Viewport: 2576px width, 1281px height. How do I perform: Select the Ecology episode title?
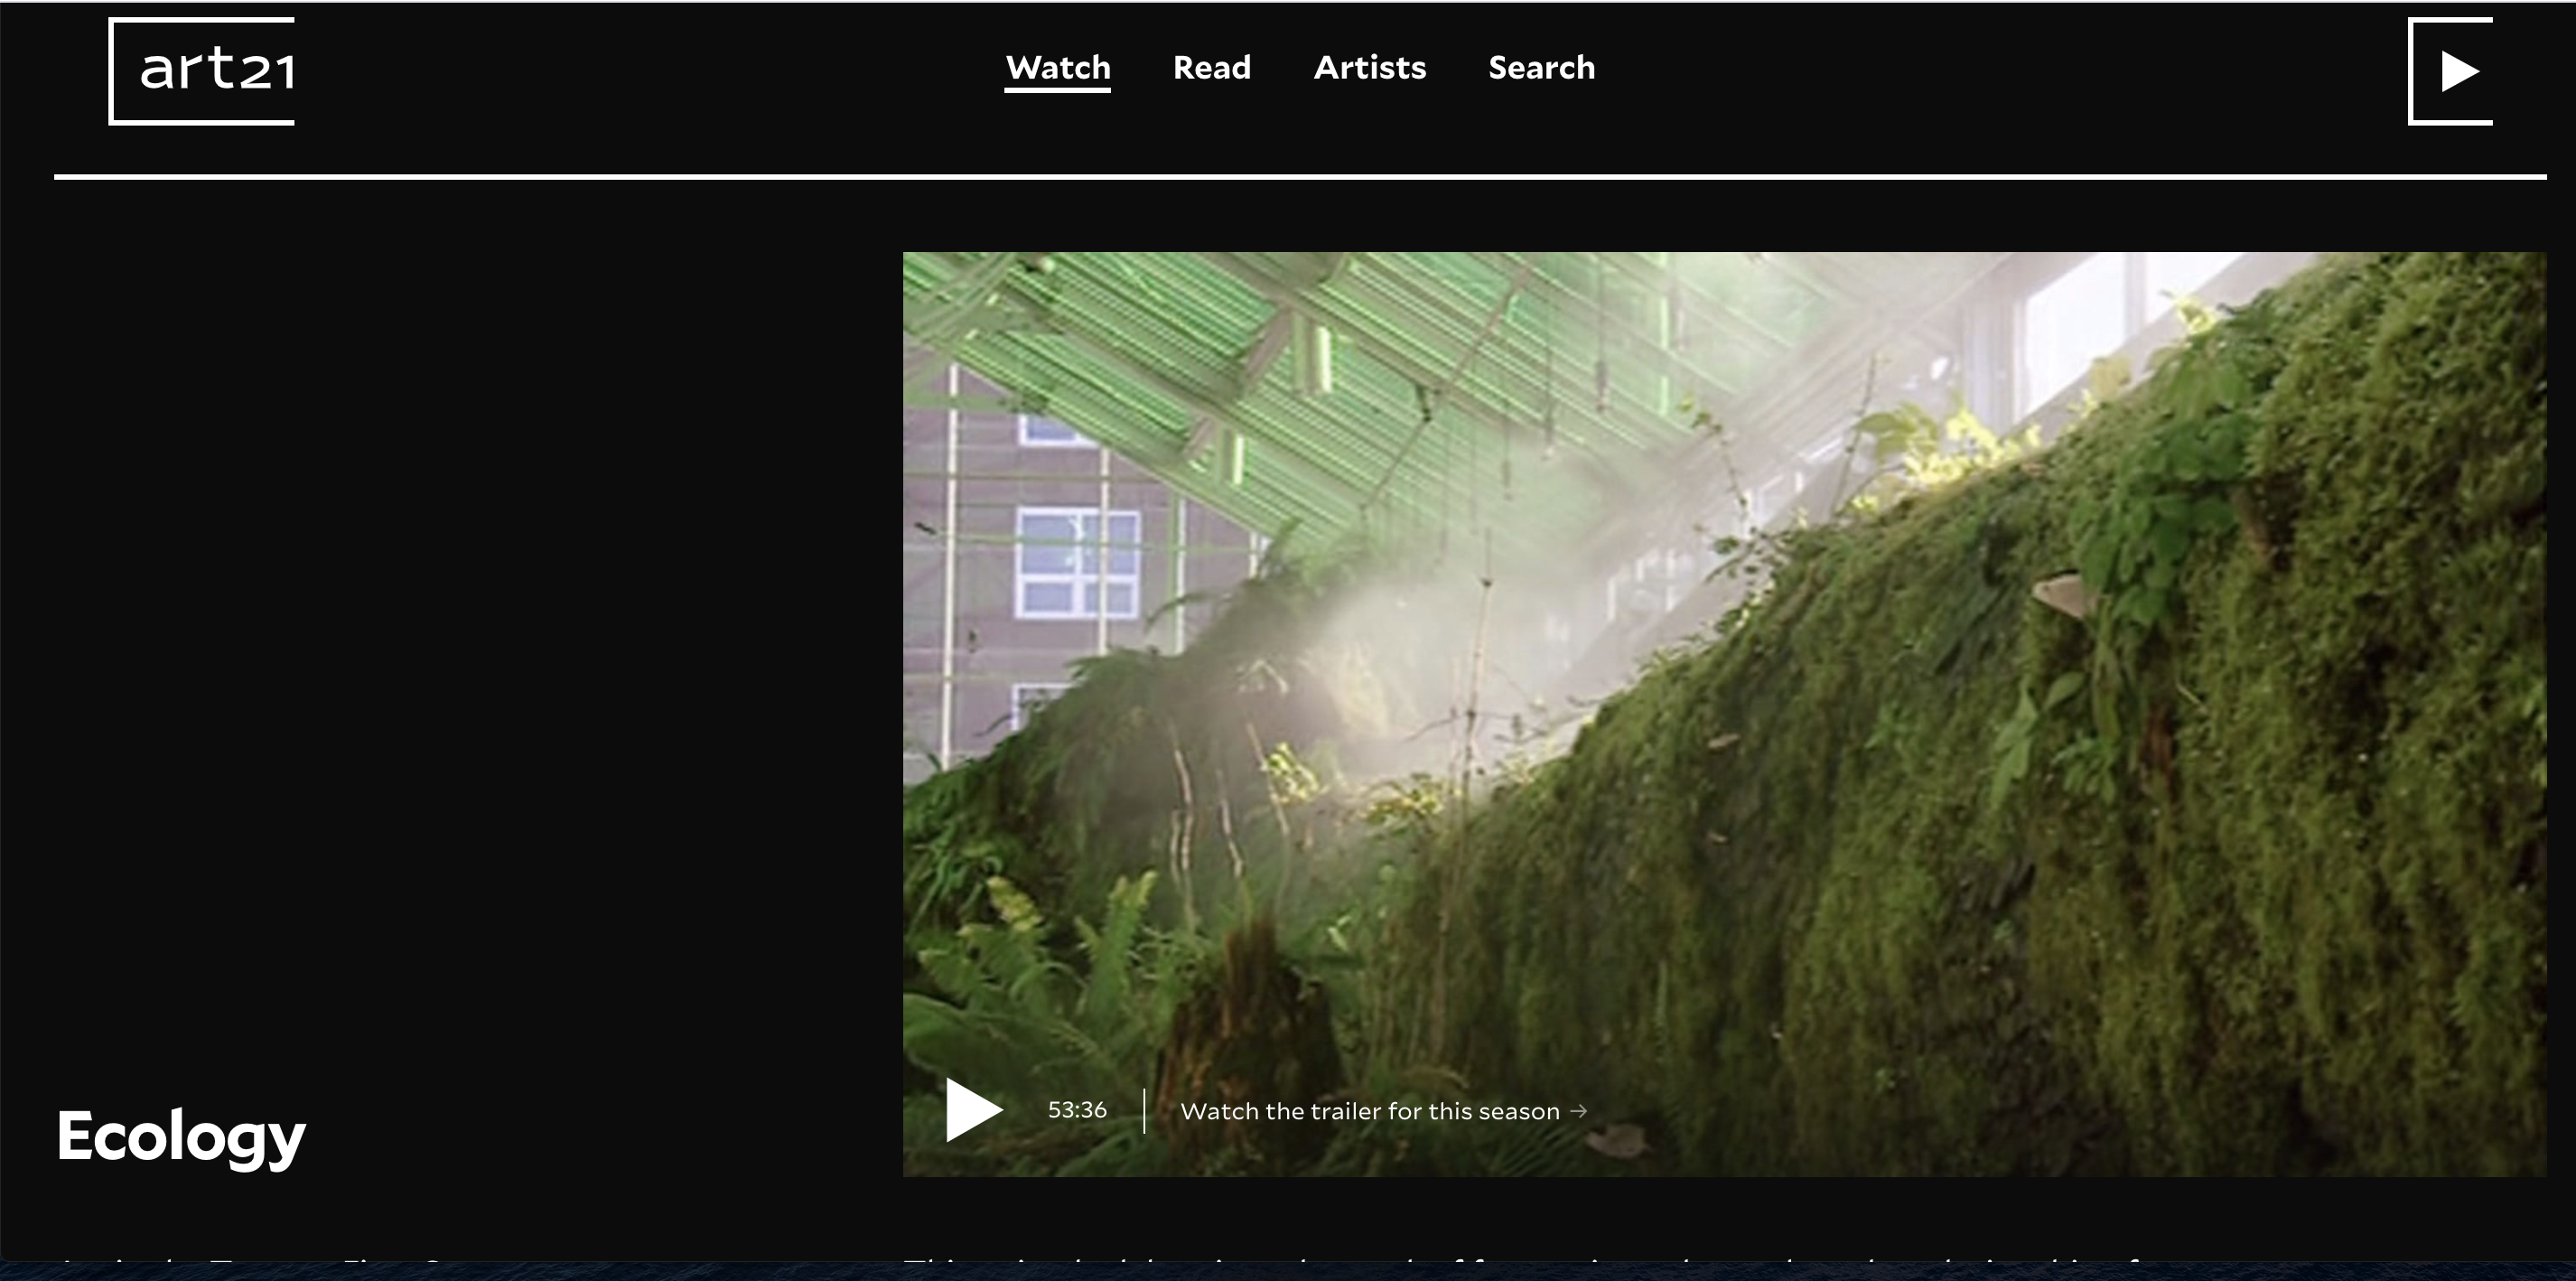click(x=181, y=1136)
